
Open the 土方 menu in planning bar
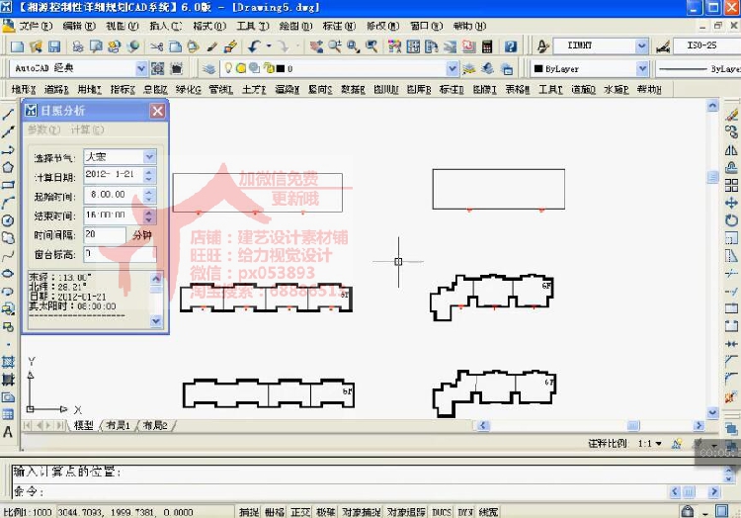tap(254, 89)
